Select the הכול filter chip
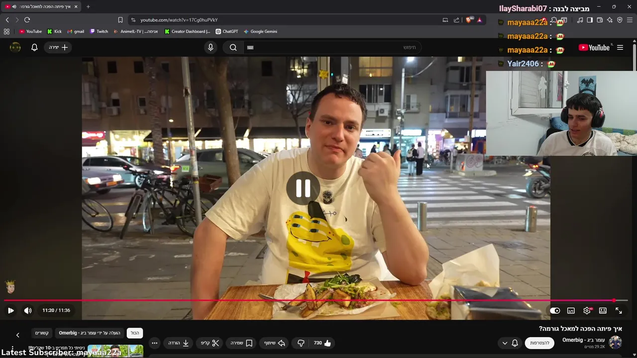Image resolution: width=637 pixels, height=358 pixels. 135,333
